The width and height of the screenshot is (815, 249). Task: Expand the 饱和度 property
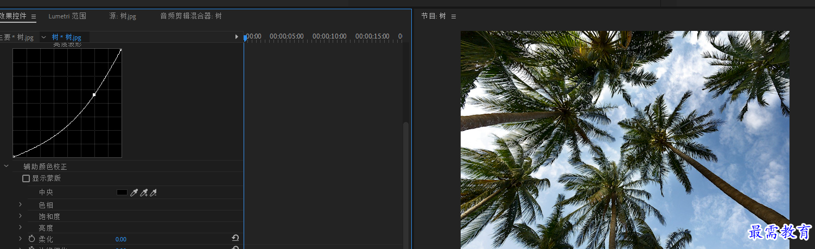point(21,216)
